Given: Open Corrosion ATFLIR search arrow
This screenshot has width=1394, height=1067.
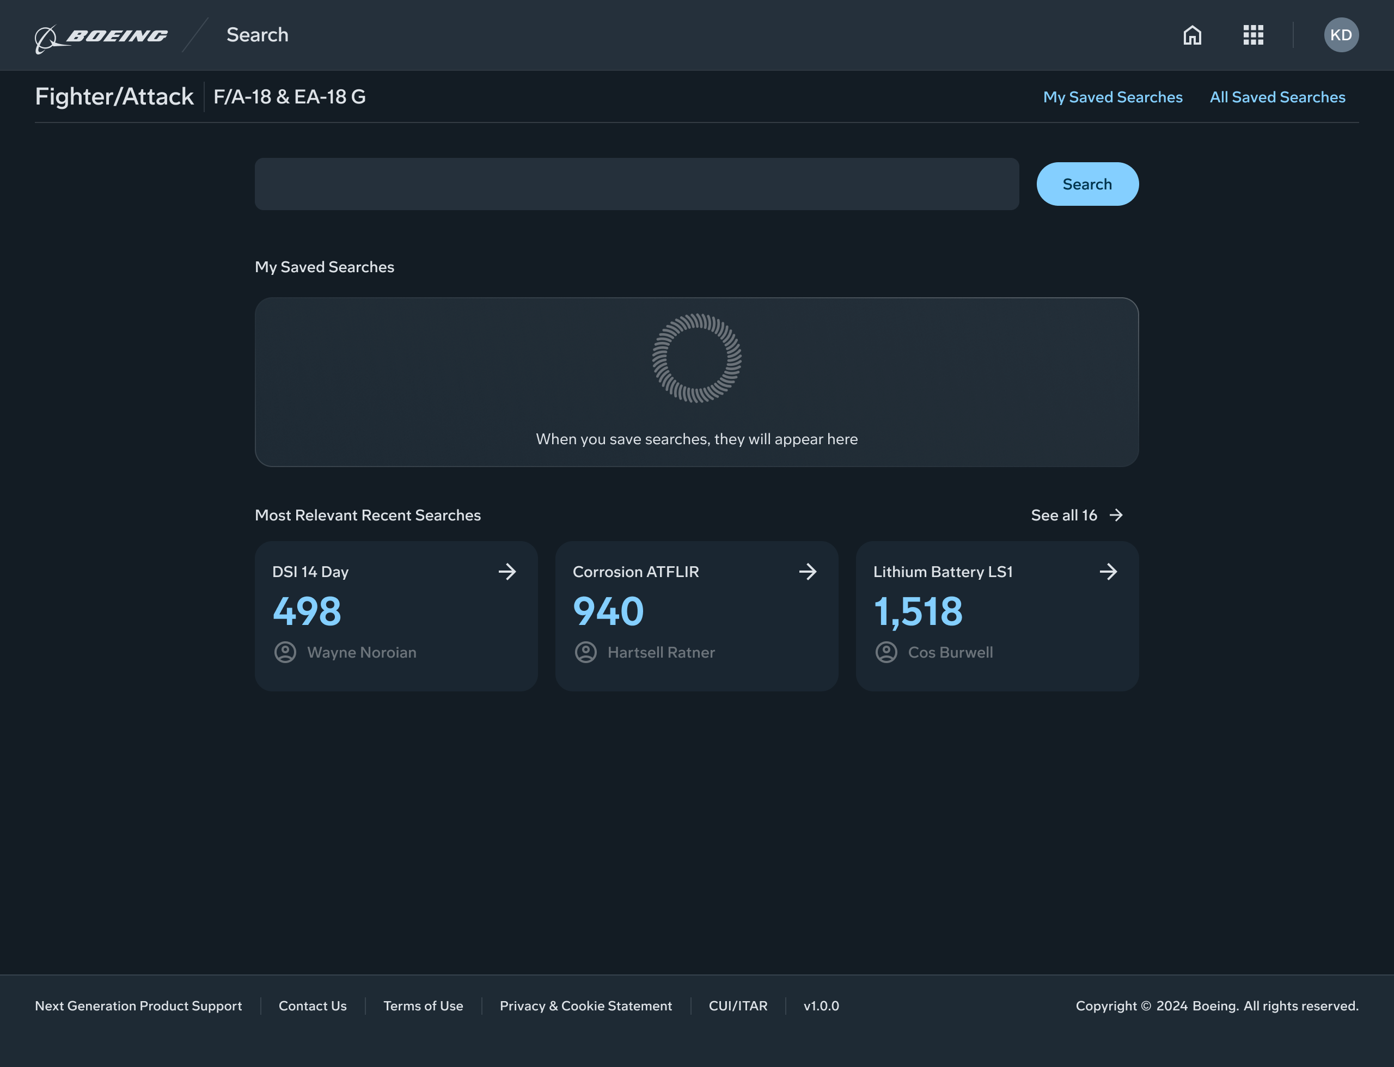Looking at the screenshot, I should pos(808,572).
